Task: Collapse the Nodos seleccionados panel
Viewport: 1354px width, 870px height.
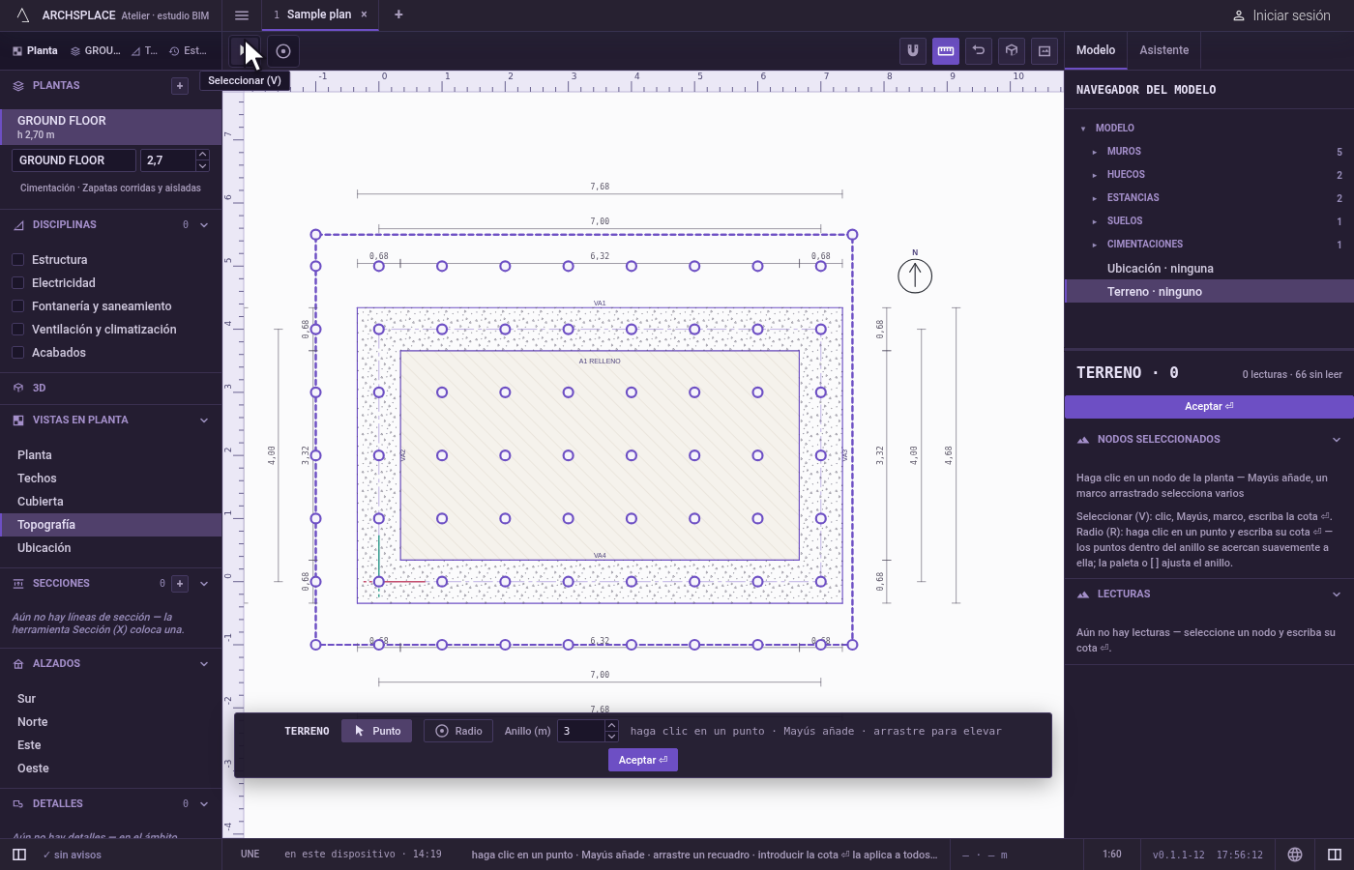Action: click(1337, 440)
